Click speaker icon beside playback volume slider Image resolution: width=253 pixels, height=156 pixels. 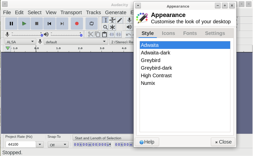point(46,34)
